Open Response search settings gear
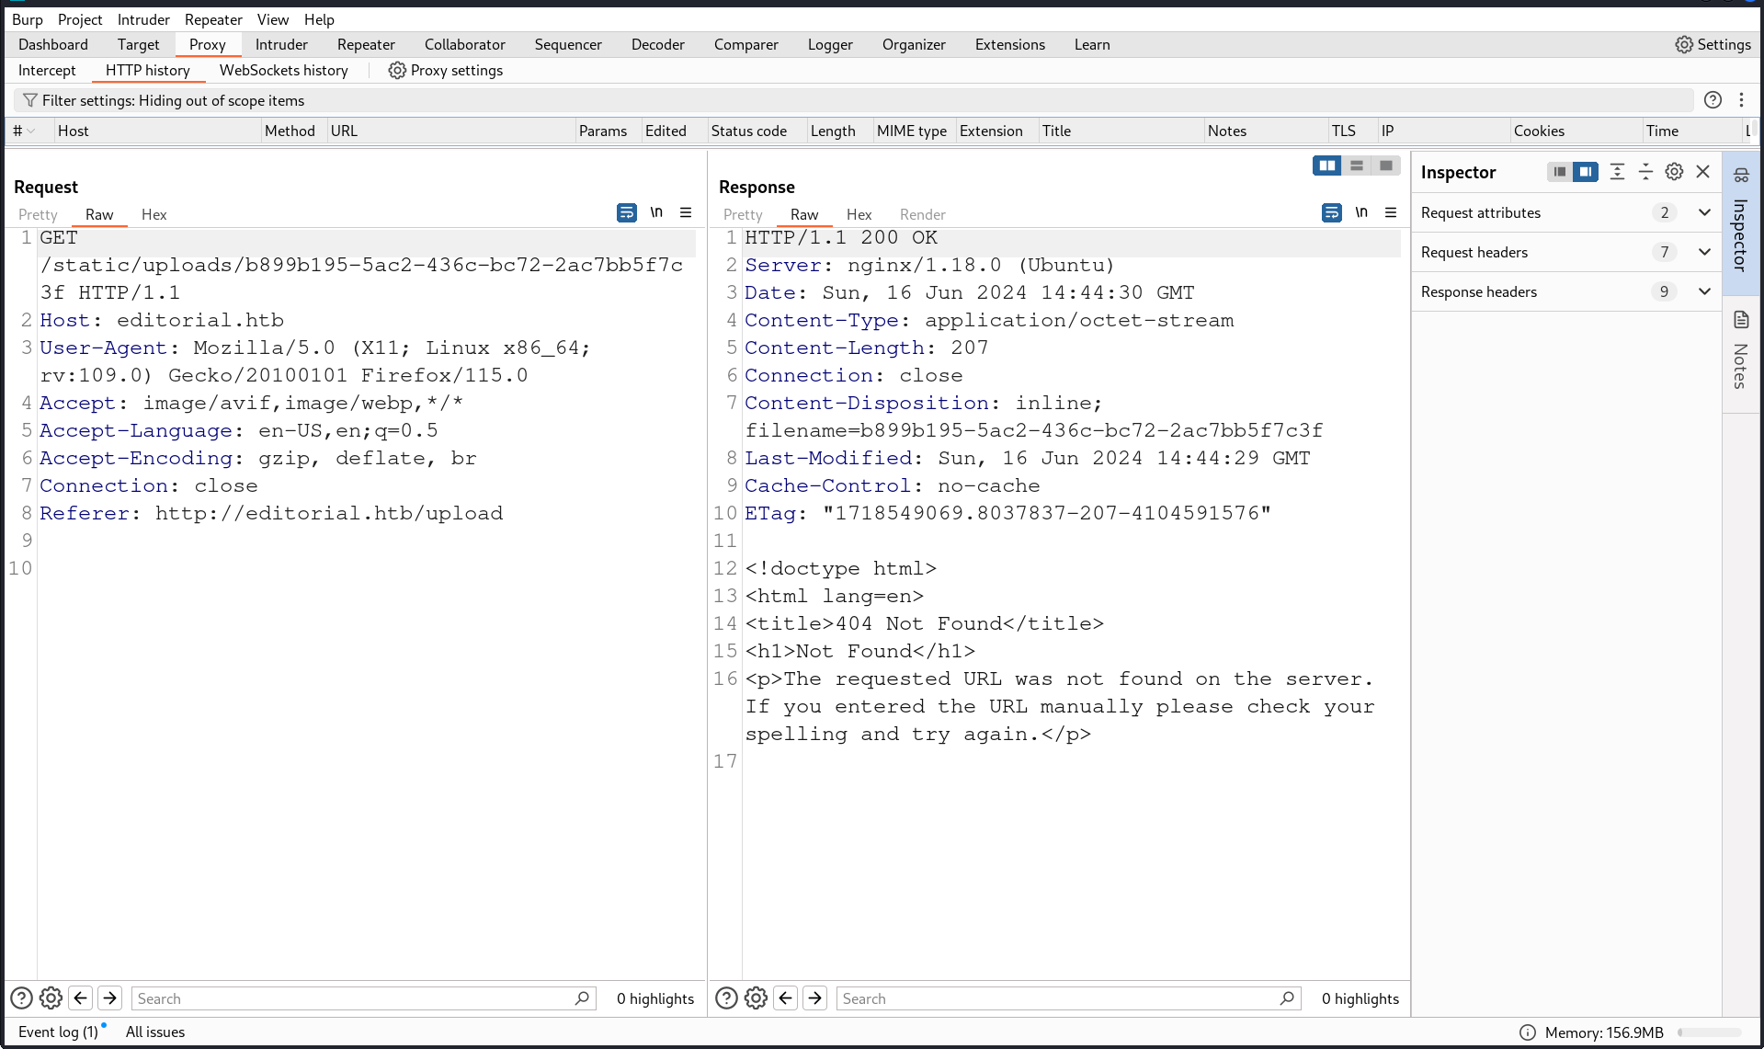The height and width of the screenshot is (1049, 1764). [x=757, y=998]
